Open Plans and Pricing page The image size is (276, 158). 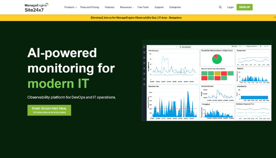[x=90, y=7]
